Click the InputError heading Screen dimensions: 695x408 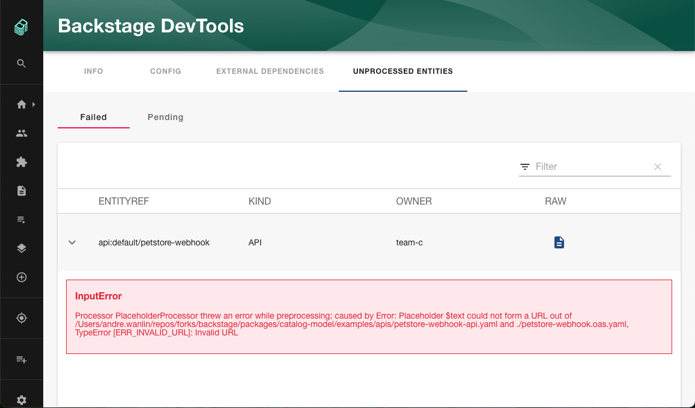point(99,296)
